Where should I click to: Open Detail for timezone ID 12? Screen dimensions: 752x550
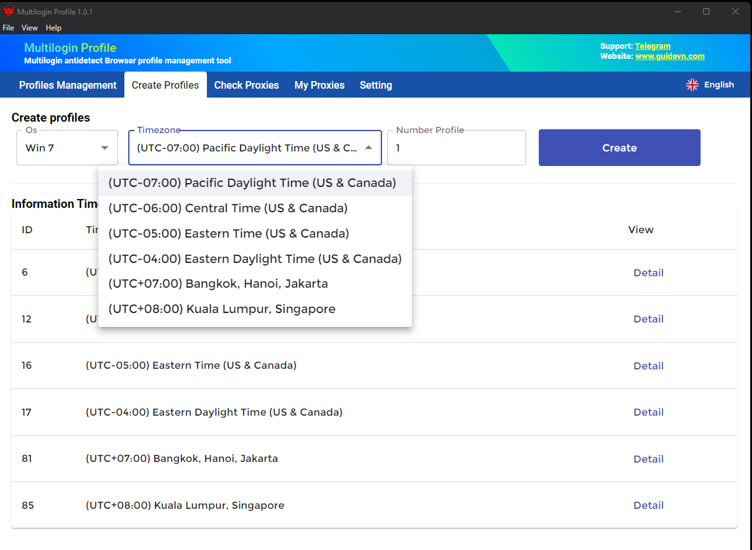click(649, 319)
